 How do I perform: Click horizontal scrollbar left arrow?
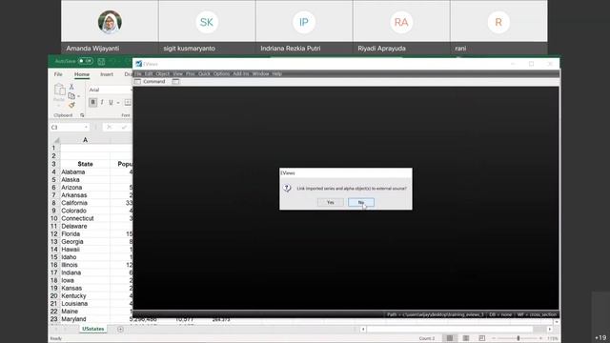363,329
